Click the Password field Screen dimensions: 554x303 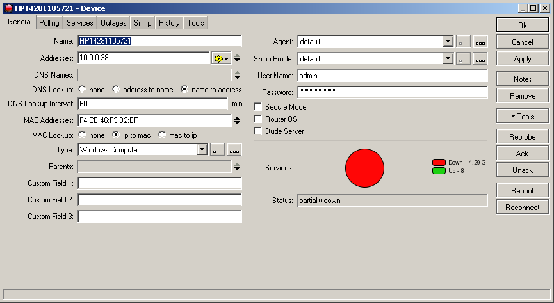pyautogui.click(x=393, y=92)
